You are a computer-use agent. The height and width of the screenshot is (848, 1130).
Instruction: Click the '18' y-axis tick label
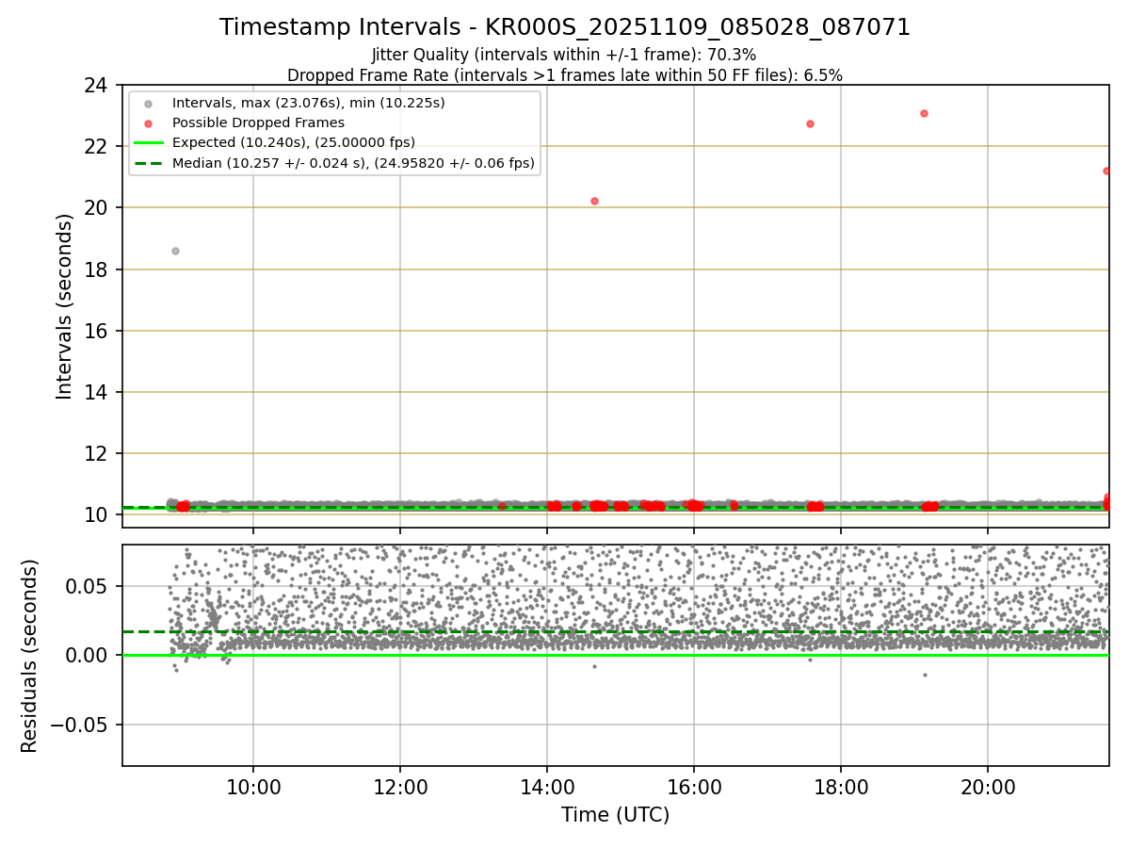point(95,269)
